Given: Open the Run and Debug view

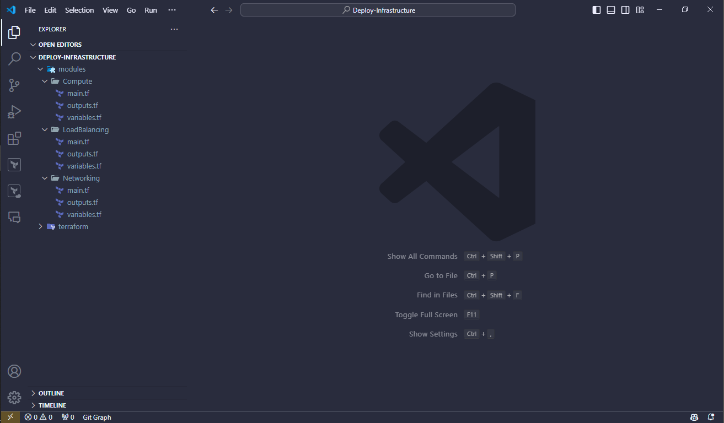Looking at the screenshot, I should pos(14,112).
